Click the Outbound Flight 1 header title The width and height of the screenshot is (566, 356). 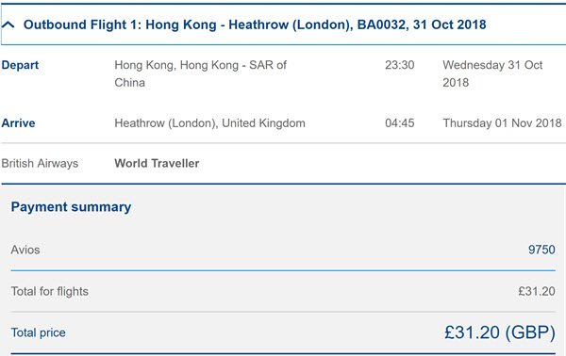255,24
